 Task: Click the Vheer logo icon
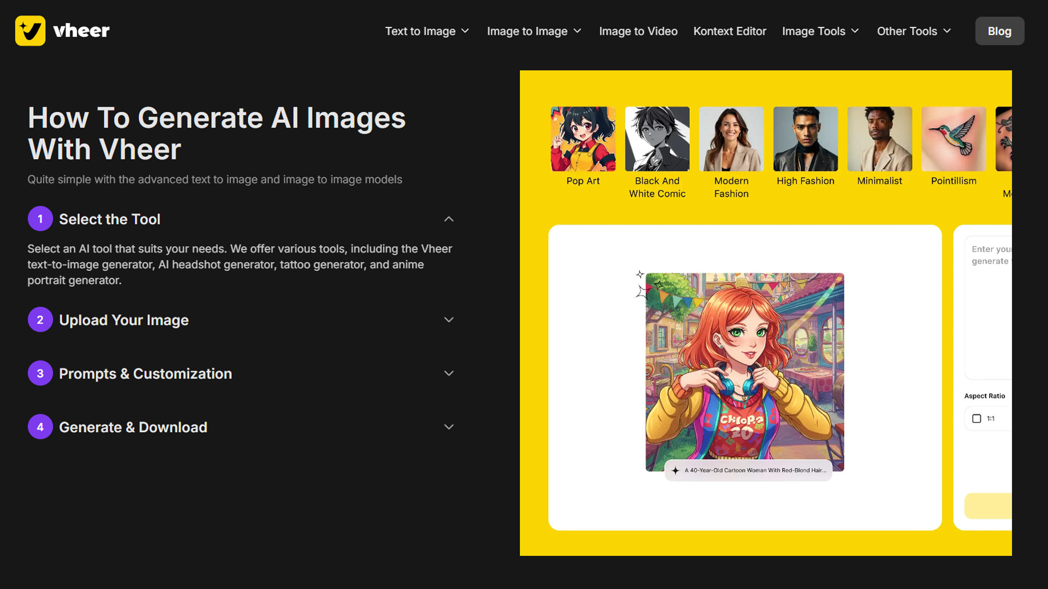click(x=31, y=31)
